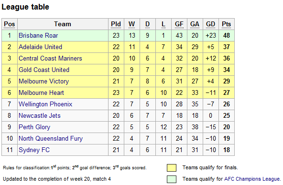Click the yellow finals legend swatch
This screenshot has width=283, height=185.
click(172, 168)
